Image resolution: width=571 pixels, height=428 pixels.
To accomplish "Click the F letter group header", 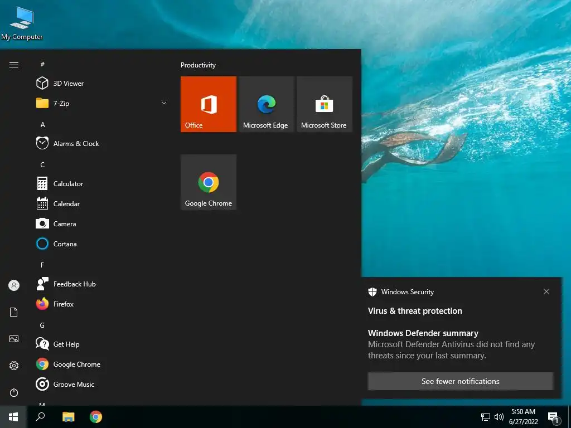I will tap(42, 265).
